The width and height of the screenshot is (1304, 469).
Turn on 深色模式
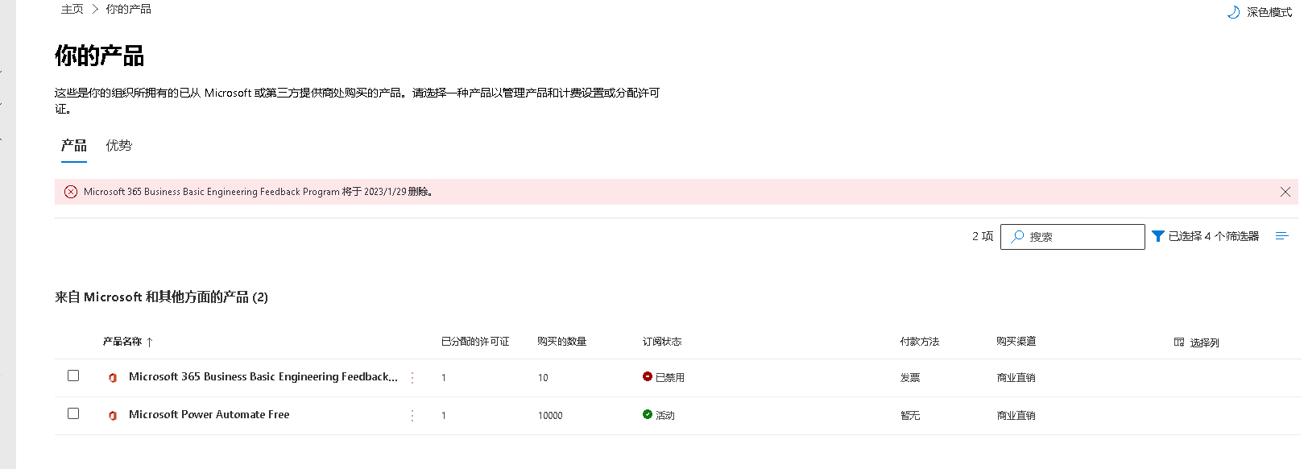point(1260,12)
